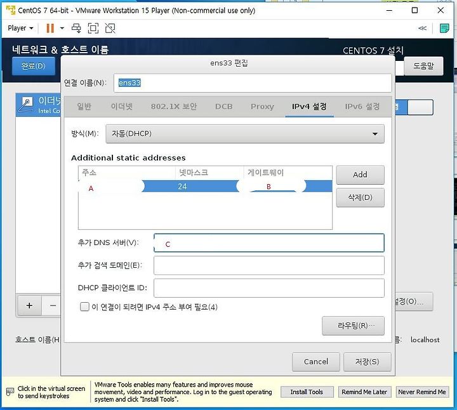Pause the virtual machine
Screen dimensions: 457x410
pyautogui.click(x=50, y=29)
